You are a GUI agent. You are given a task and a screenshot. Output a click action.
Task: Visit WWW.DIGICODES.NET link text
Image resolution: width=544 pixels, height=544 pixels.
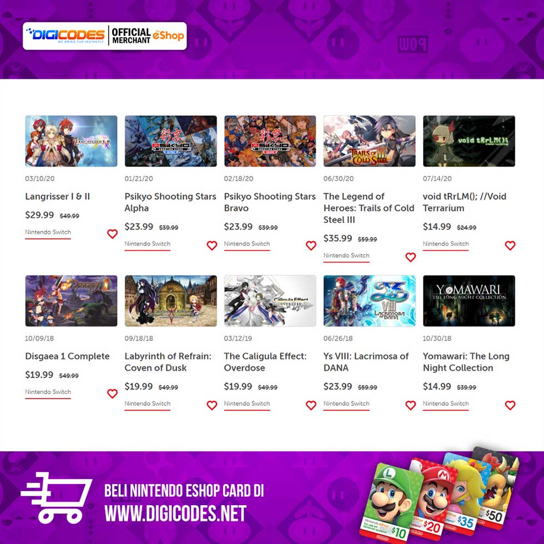tap(175, 514)
